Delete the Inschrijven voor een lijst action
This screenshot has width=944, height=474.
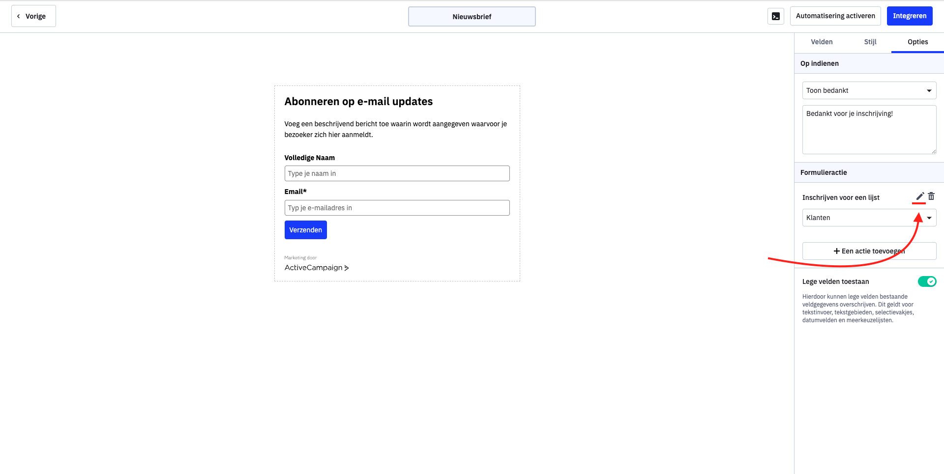tap(931, 196)
